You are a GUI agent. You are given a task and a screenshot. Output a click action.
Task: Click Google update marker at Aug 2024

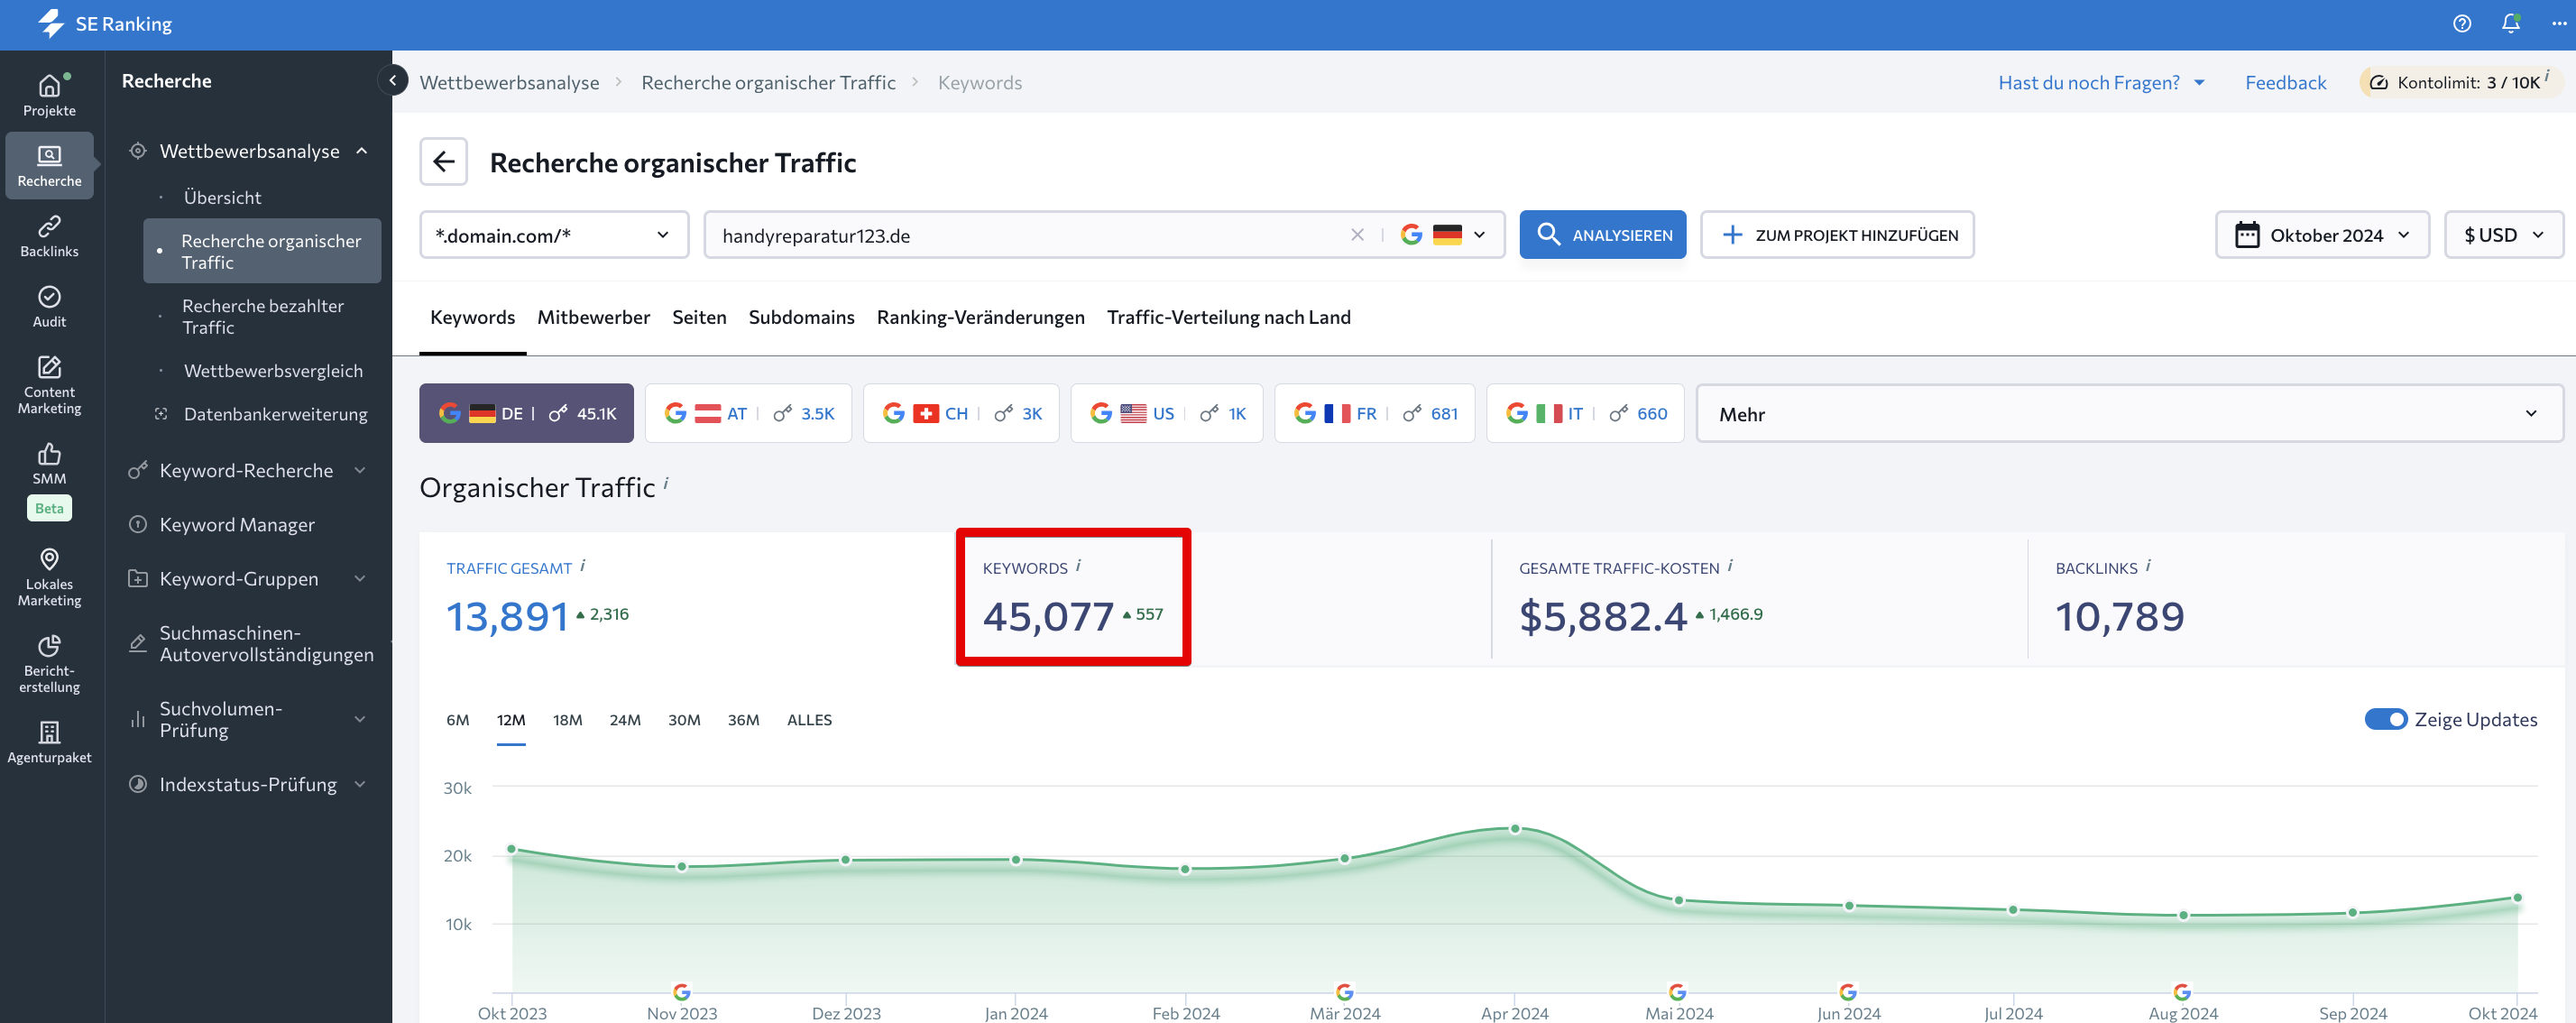coord(2183,991)
